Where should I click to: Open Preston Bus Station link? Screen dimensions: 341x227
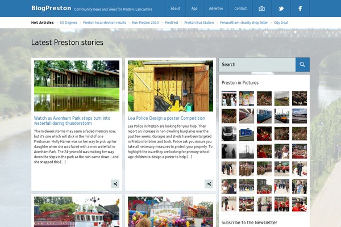click(199, 23)
